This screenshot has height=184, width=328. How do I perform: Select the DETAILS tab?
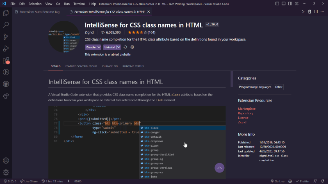coord(55,66)
